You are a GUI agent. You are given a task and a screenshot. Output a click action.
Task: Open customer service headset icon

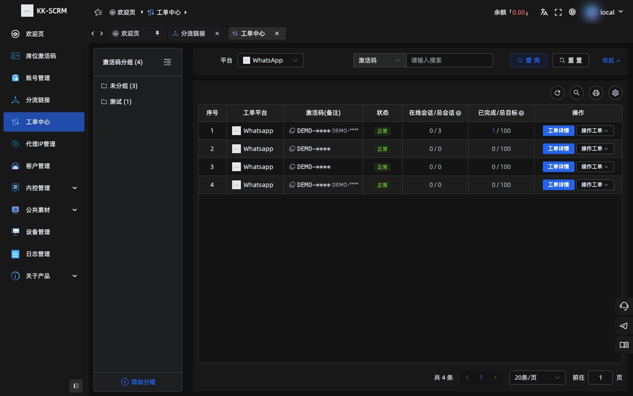pos(624,306)
